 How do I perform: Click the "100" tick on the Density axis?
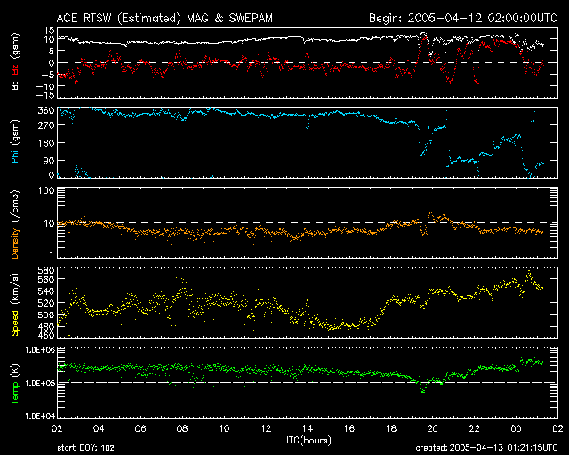pos(46,190)
